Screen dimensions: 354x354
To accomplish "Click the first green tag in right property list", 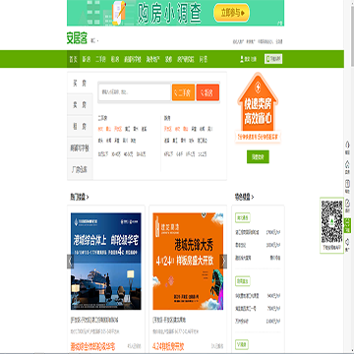I will click(243, 217).
